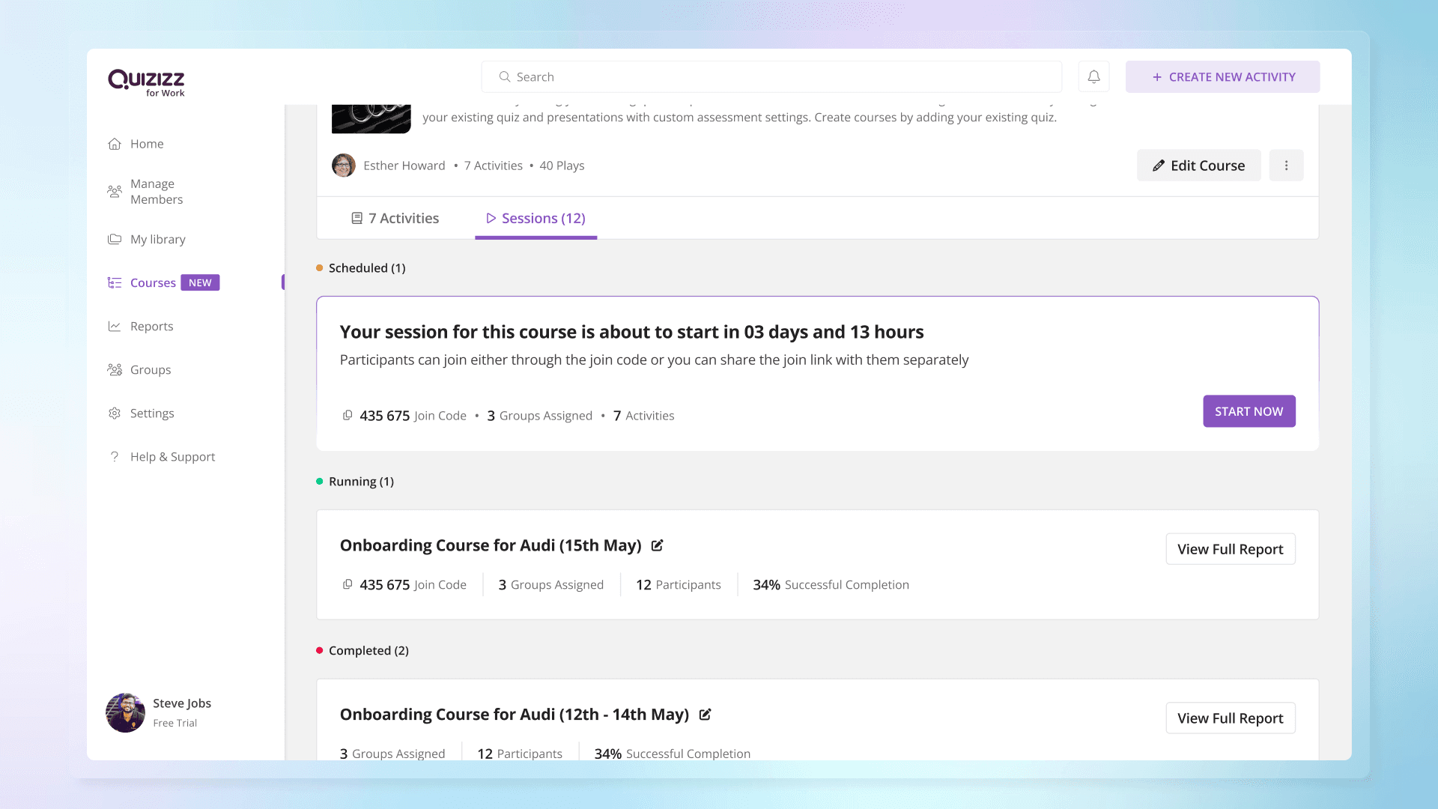This screenshot has height=809, width=1438.
Task: Copy the join code in scheduled session card
Action: (348, 415)
